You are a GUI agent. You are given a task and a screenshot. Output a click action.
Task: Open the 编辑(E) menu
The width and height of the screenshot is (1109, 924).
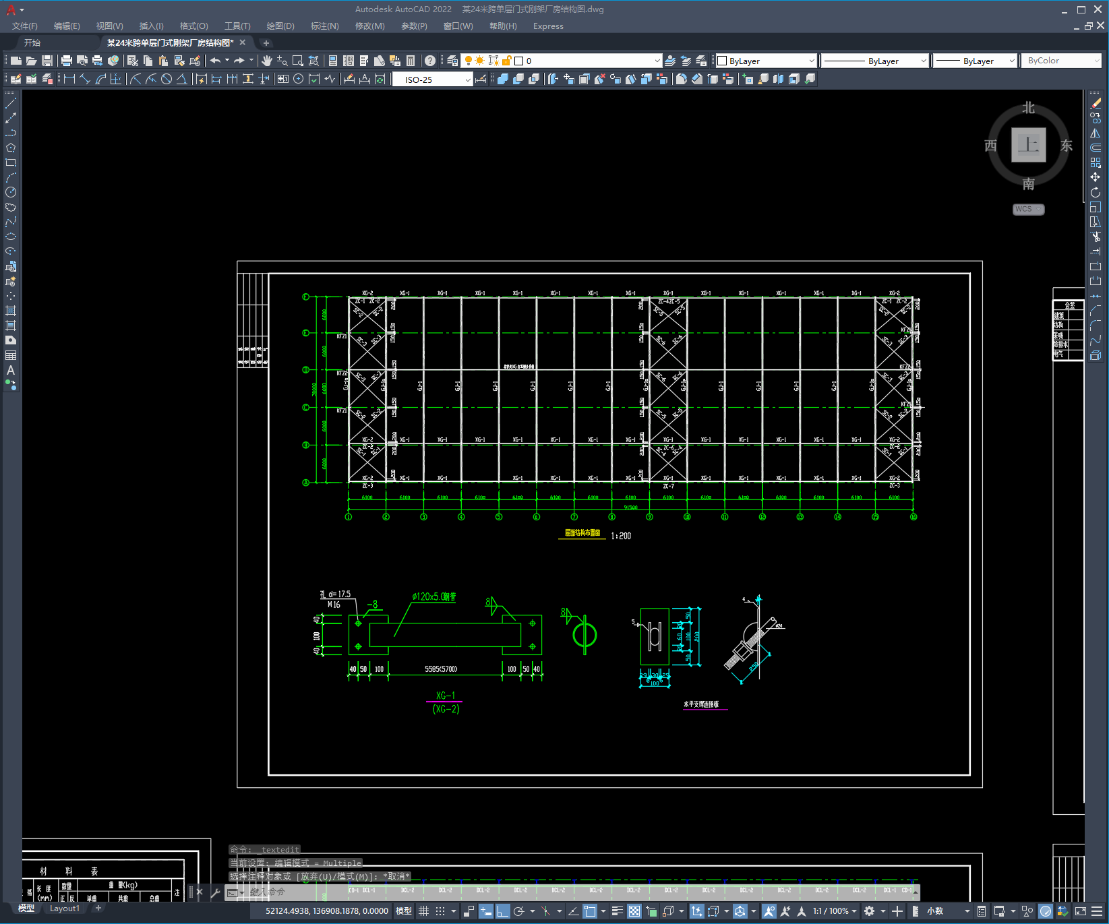click(x=67, y=26)
